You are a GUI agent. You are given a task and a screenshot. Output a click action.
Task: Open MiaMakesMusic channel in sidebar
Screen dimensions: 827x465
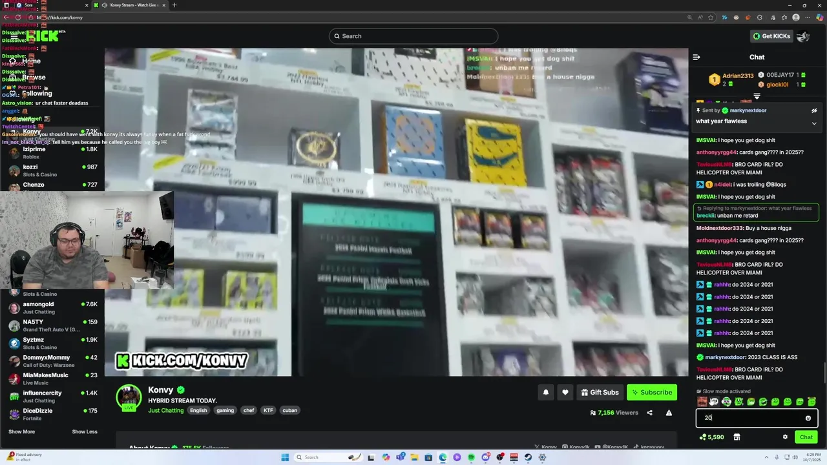click(52, 378)
